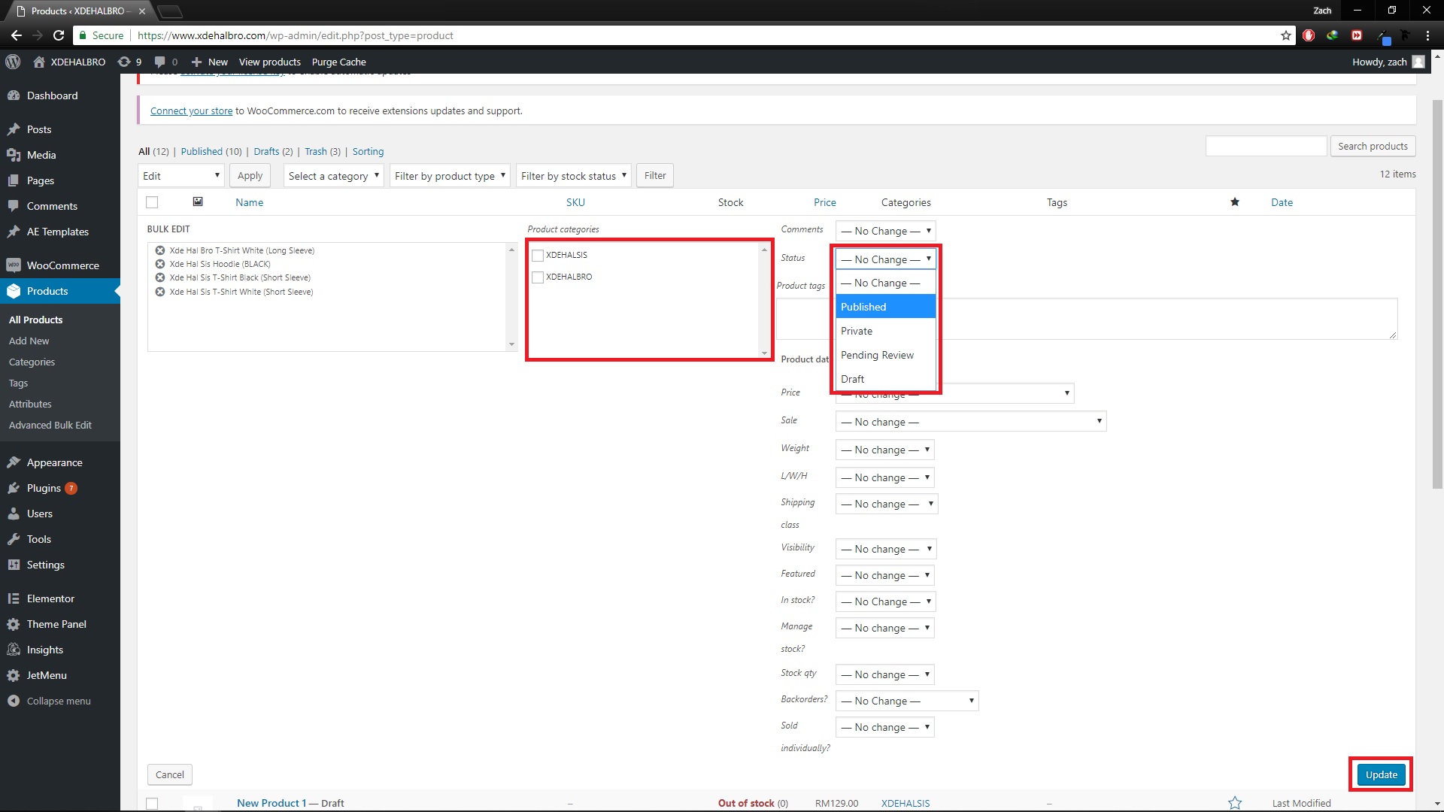The width and height of the screenshot is (1444, 812).
Task: Open the Comments No Change dropdown
Action: (885, 231)
